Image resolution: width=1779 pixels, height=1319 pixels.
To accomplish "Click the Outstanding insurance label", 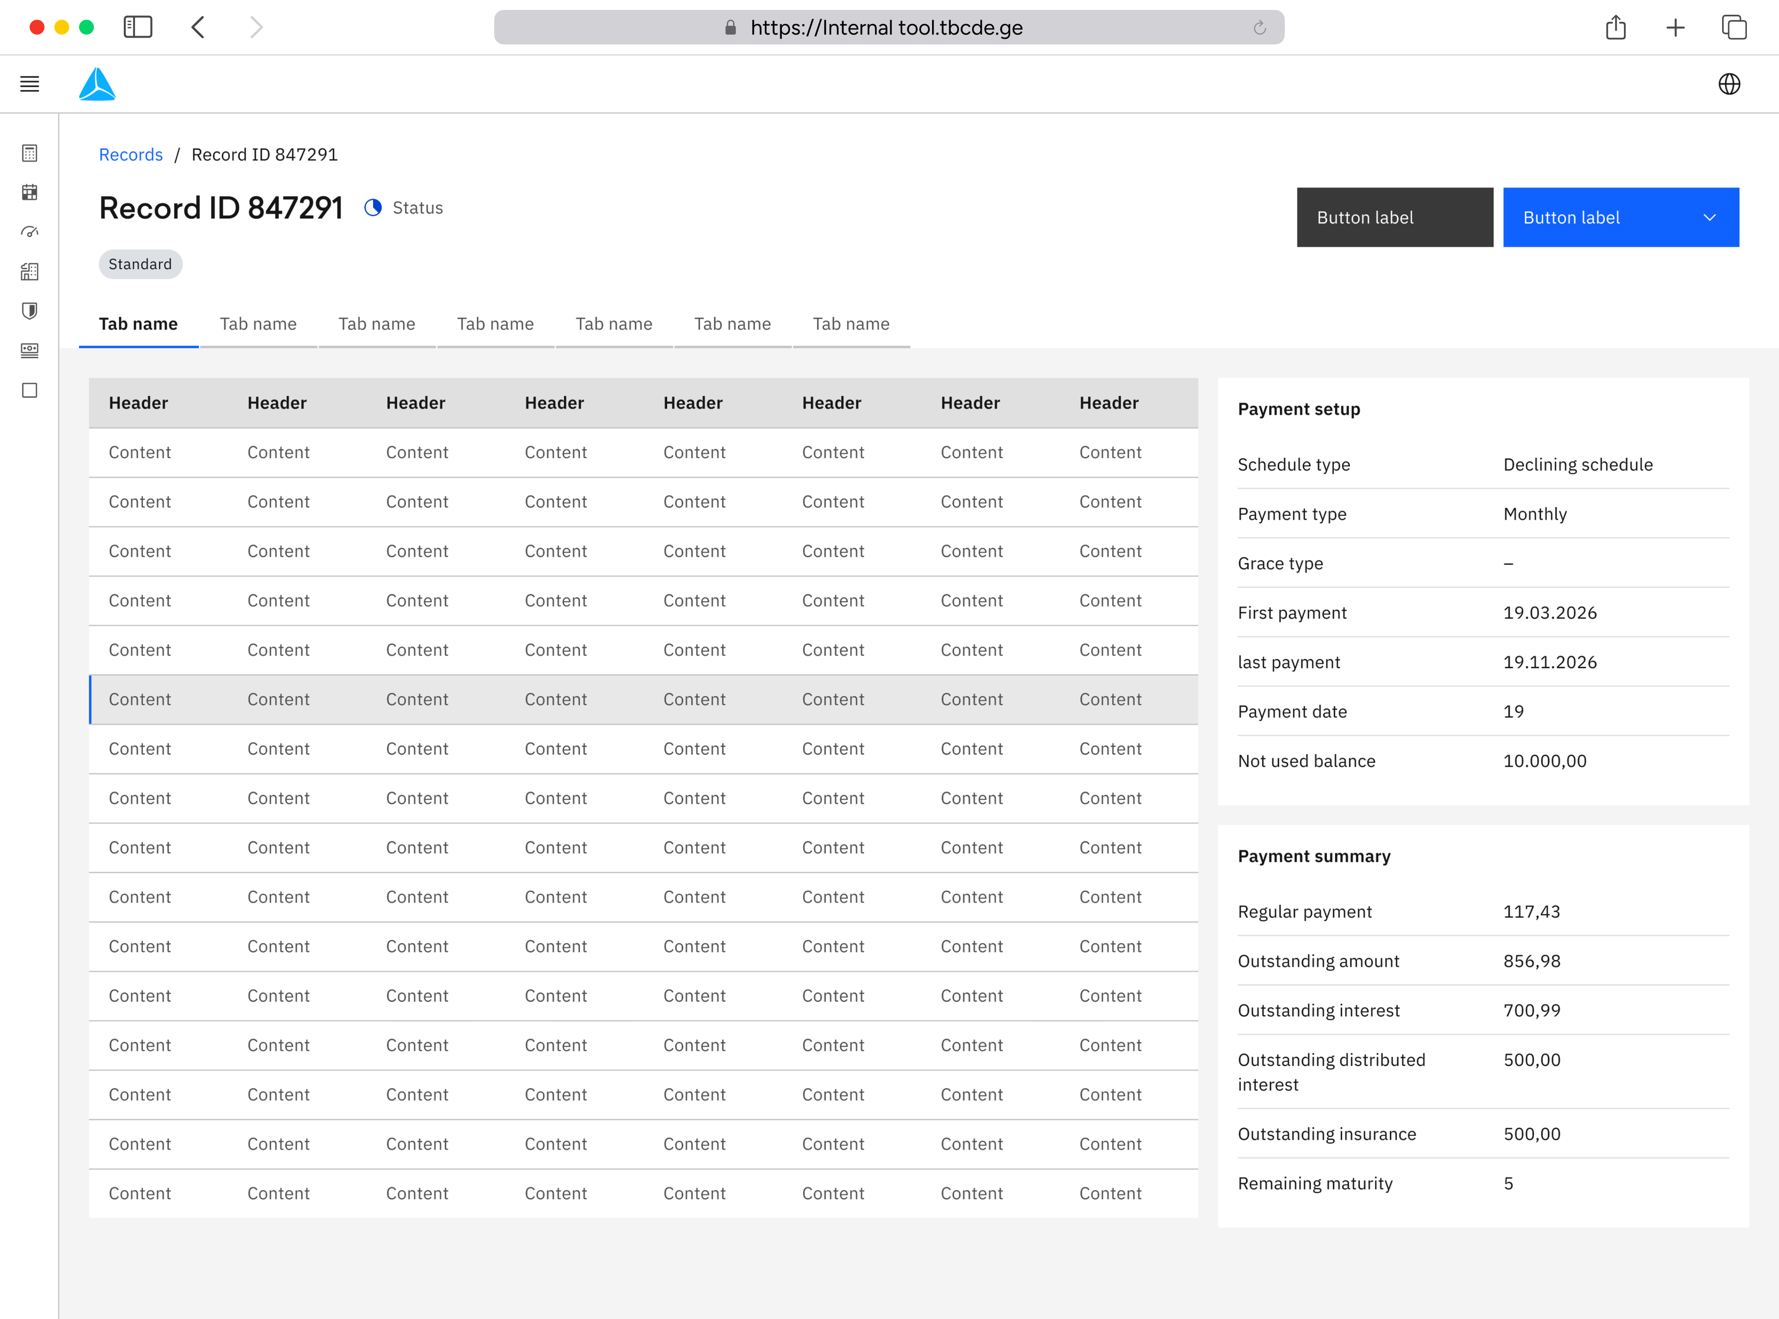I will coord(1327,1134).
